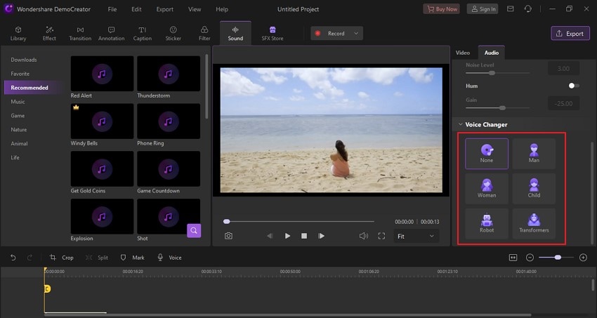The image size is (597, 318).
Task: Stop the preview playback
Action: coord(304,236)
